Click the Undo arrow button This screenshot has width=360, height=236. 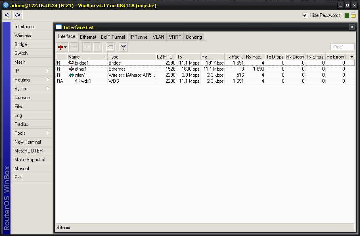tap(7, 15)
